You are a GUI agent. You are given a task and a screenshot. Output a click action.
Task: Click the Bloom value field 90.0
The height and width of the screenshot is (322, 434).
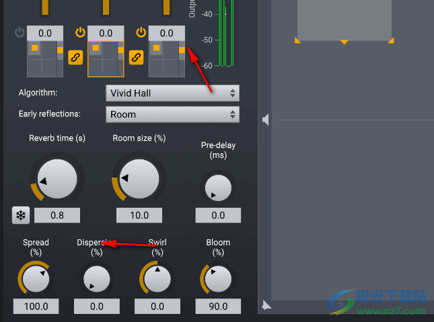click(x=218, y=307)
